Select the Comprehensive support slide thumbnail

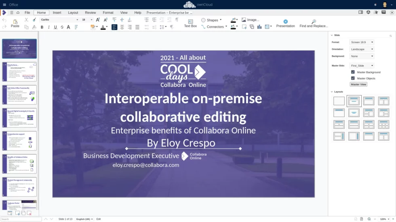point(19,141)
